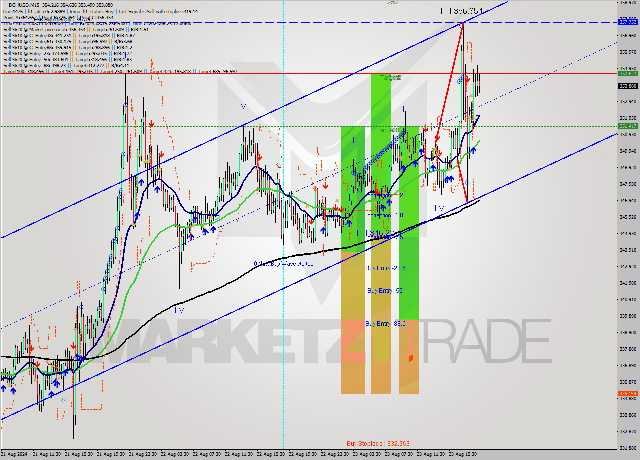Click the I I I 356.354 wave label

462,11
